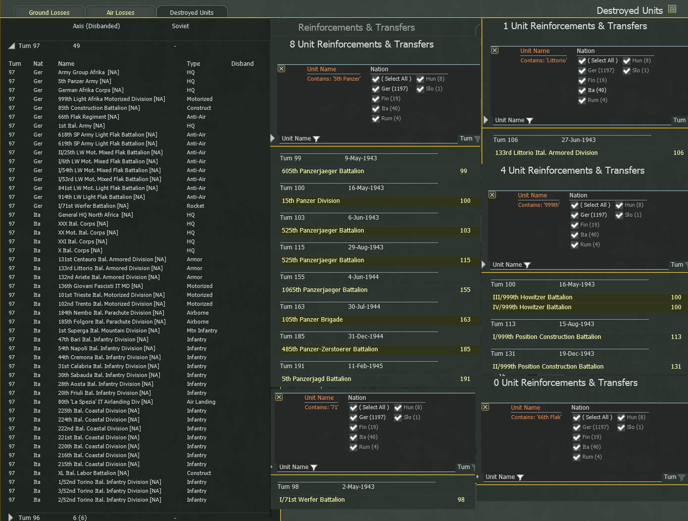688x521 pixels.
Task: Open Unit Name funnel filter in 5th Panzer panel
Action: (x=317, y=139)
